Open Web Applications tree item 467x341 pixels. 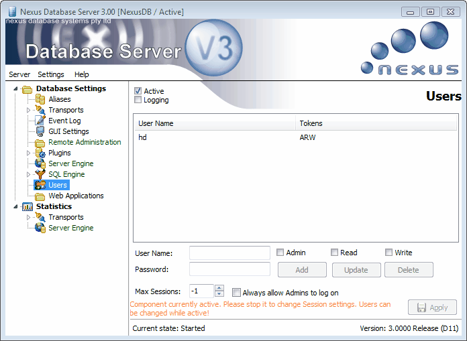pos(76,196)
